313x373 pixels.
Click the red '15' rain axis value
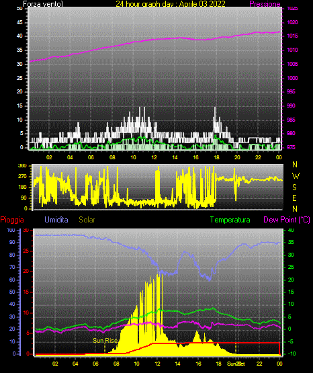tap(26, 292)
